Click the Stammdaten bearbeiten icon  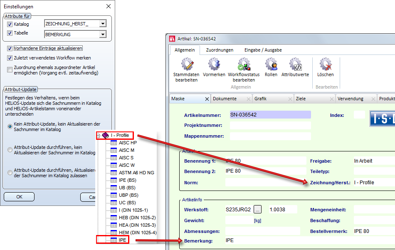point(187,64)
